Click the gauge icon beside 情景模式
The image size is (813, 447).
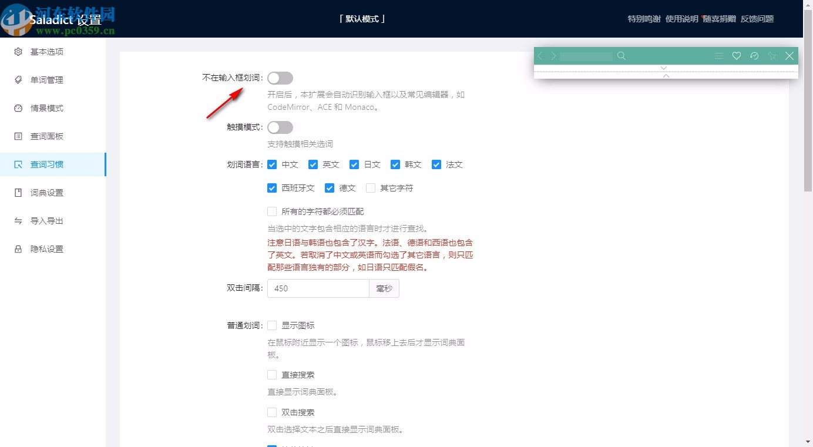pyautogui.click(x=16, y=108)
